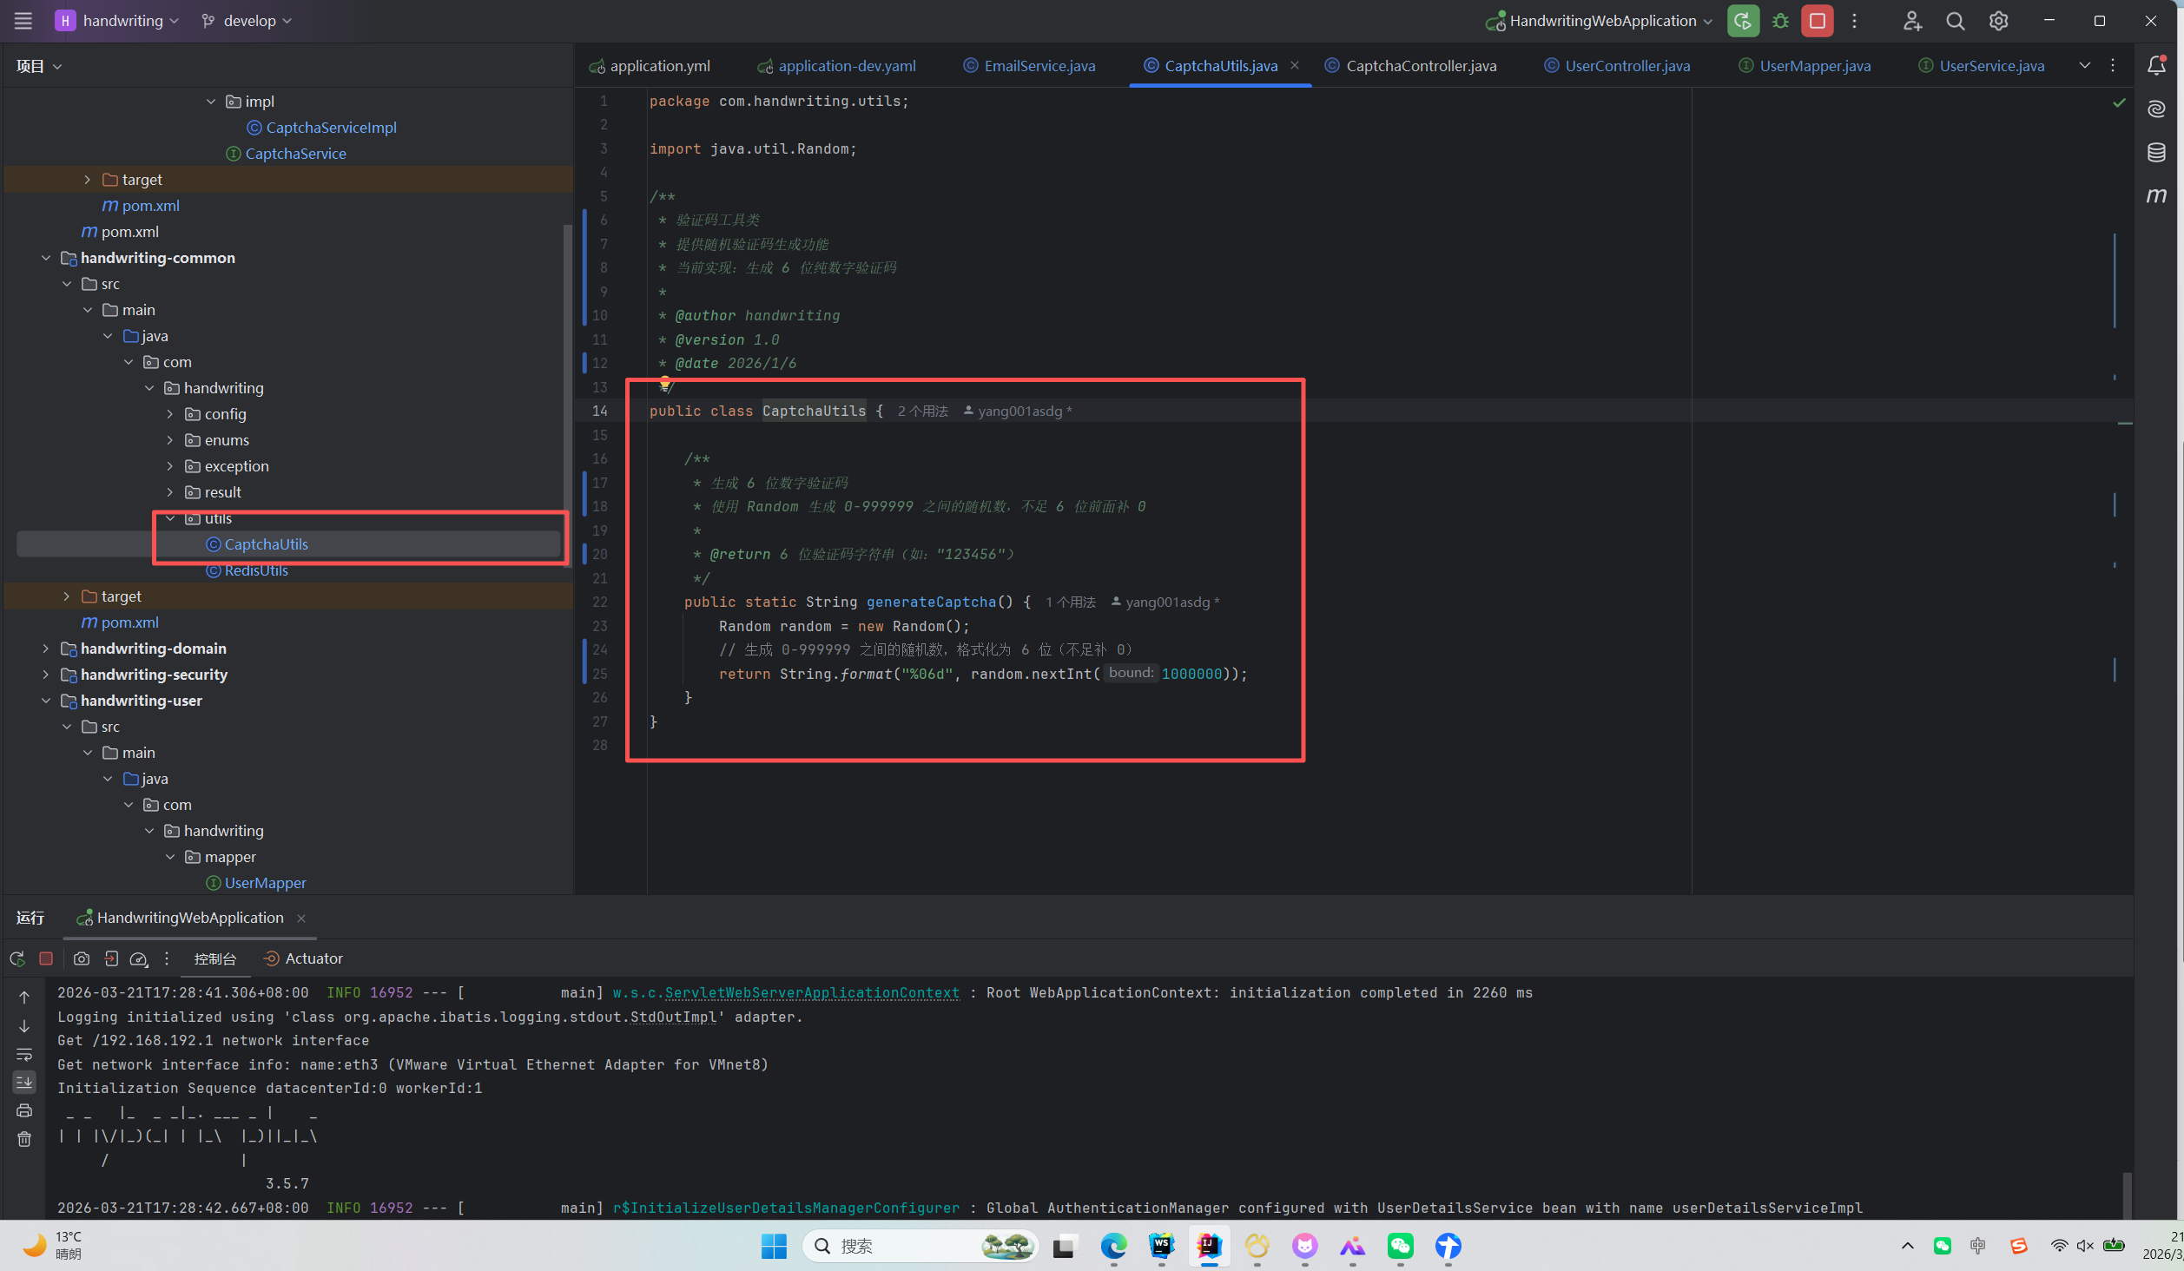Open ServletWebServerApplicationContext link in console
Viewport: 2184px width, 1271px height.
pos(811,992)
